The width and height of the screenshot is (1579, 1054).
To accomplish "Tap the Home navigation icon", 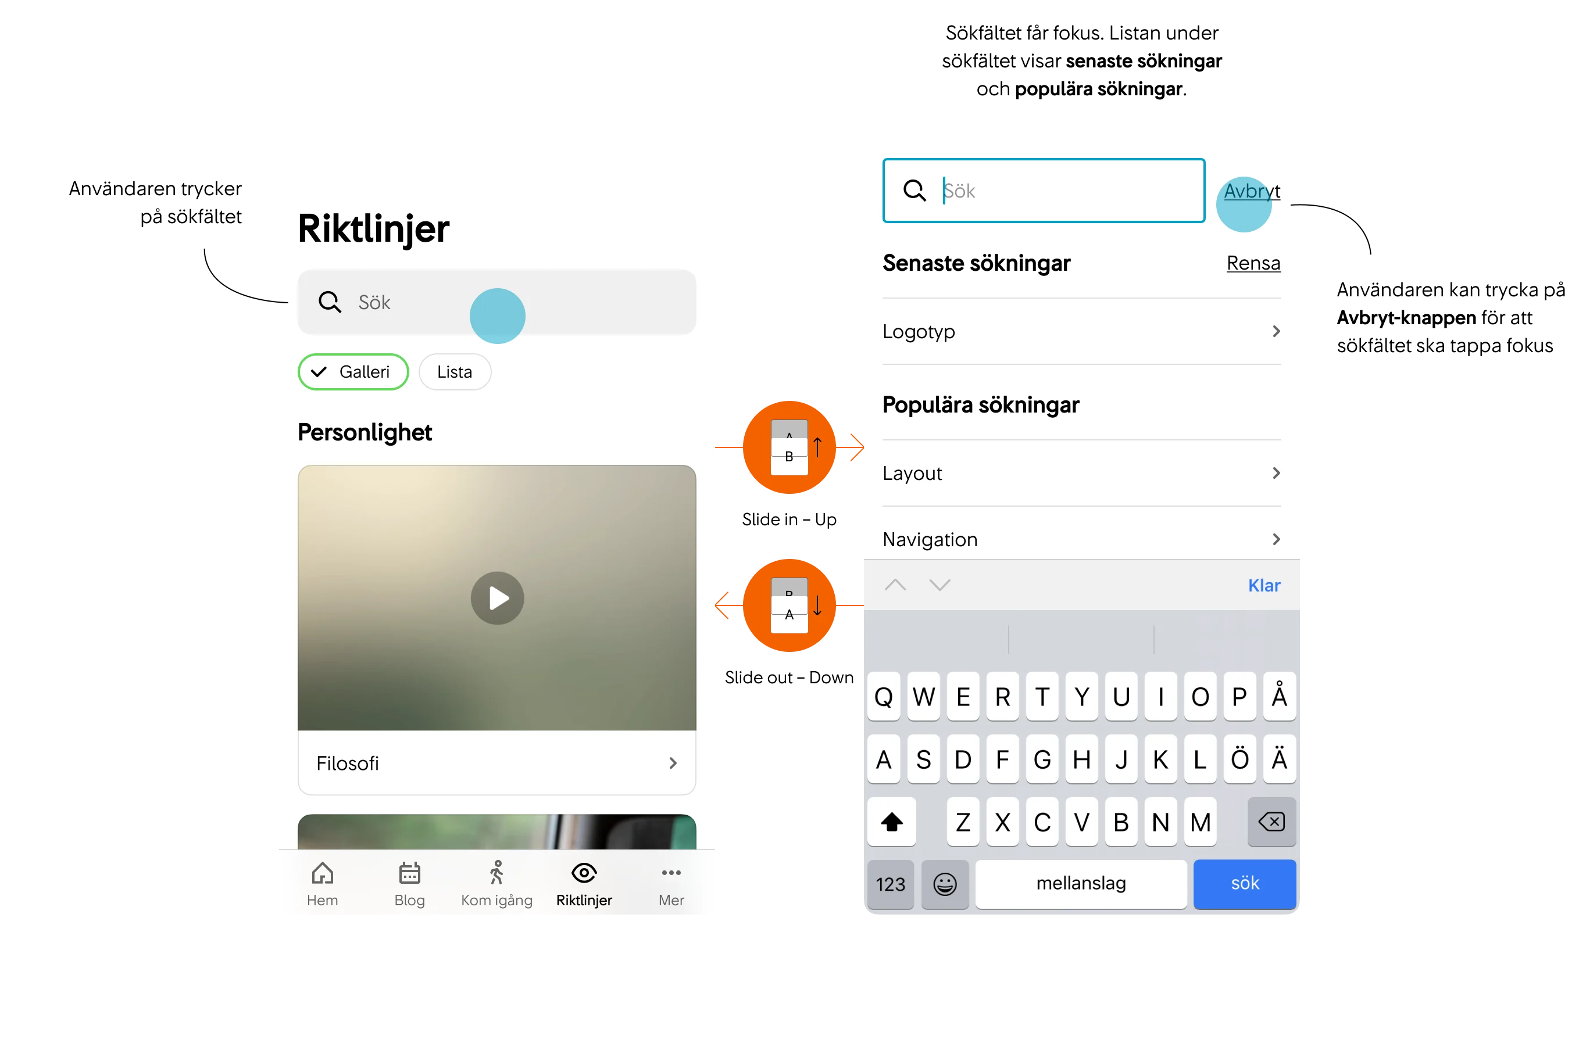I will click(323, 881).
